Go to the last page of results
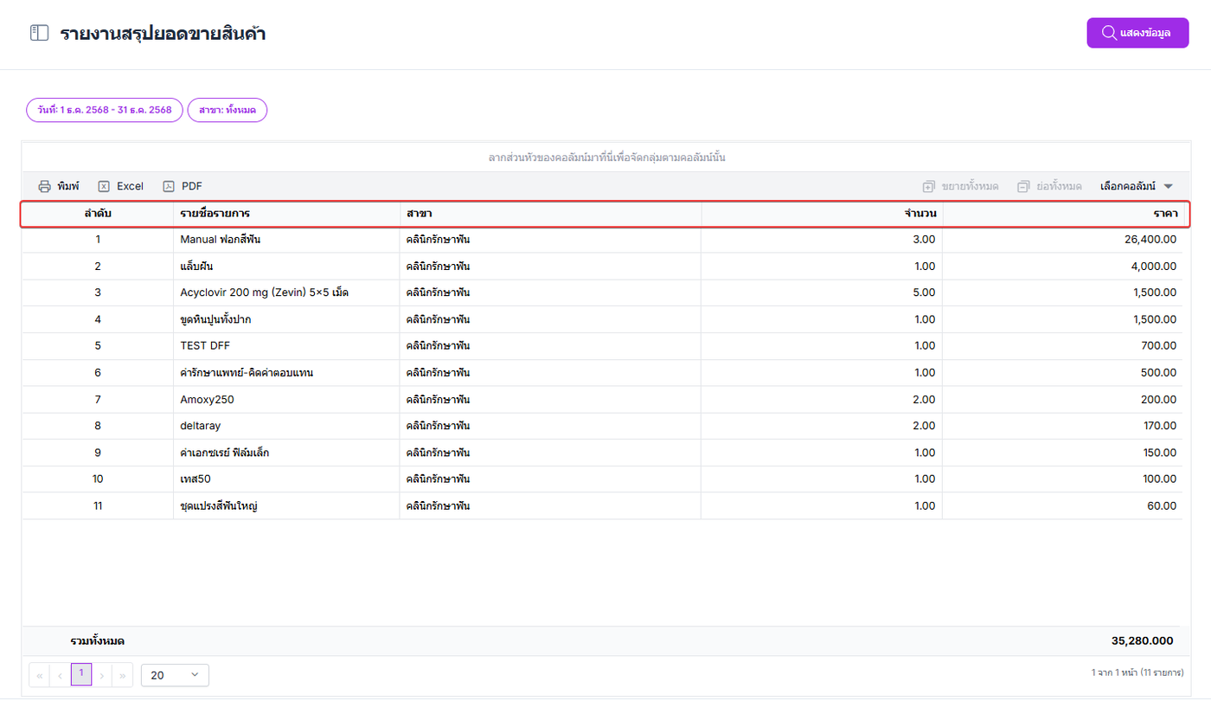This screenshot has width=1211, height=701. click(x=123, y=675)
